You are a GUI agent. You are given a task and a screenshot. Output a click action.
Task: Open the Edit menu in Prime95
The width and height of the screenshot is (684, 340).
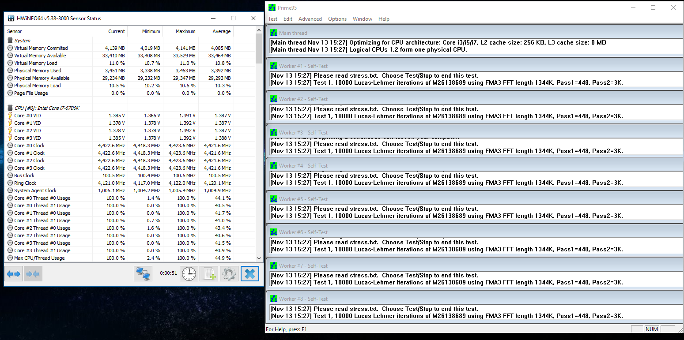tap(288, 19)
